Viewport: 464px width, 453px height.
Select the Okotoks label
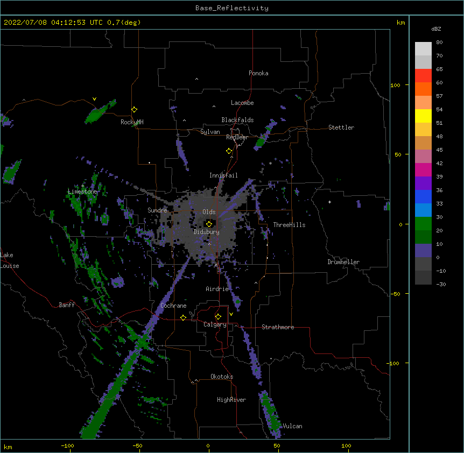point(222,377)
